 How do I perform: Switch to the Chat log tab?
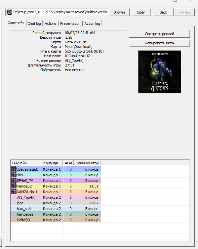34,23
